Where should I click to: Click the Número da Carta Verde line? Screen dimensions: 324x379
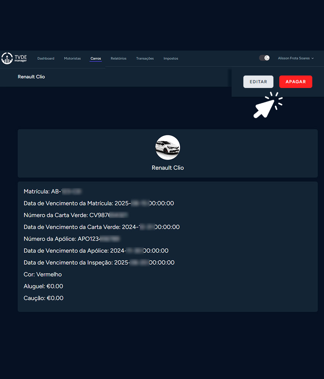coord(76,215)
